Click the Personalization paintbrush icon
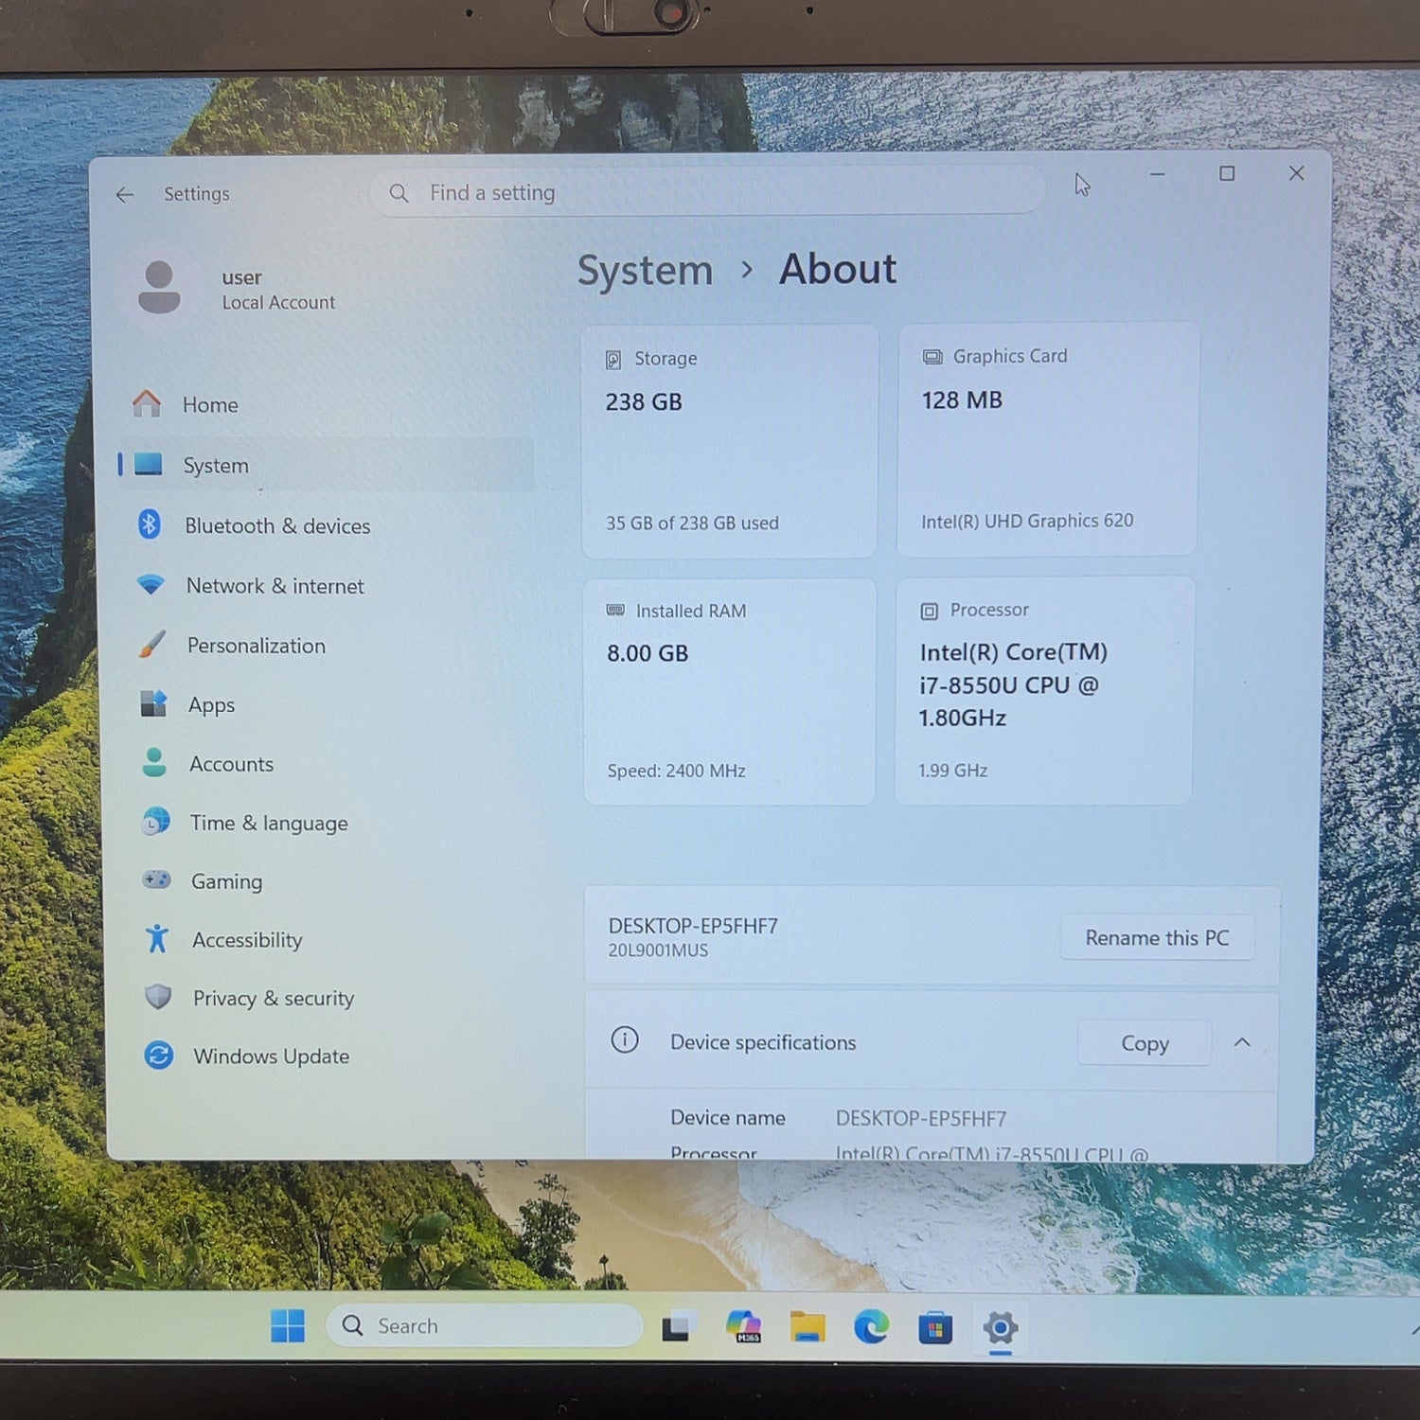 151,645
